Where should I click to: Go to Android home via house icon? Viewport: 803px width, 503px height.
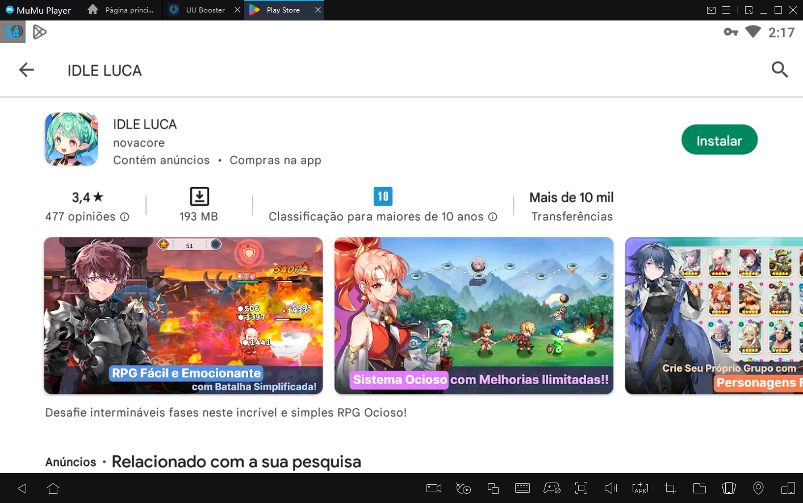tap(53, 488)
